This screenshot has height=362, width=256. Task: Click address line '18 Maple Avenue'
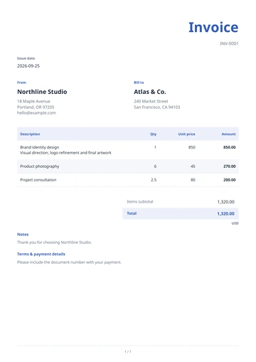(33, 101)
